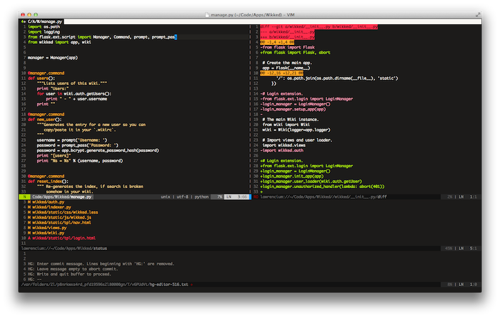
Task: Click the unix file format entry
Action: [166, 197]
